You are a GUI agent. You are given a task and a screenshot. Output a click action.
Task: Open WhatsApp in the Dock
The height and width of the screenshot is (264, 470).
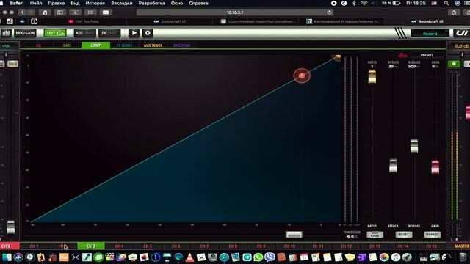258,257
